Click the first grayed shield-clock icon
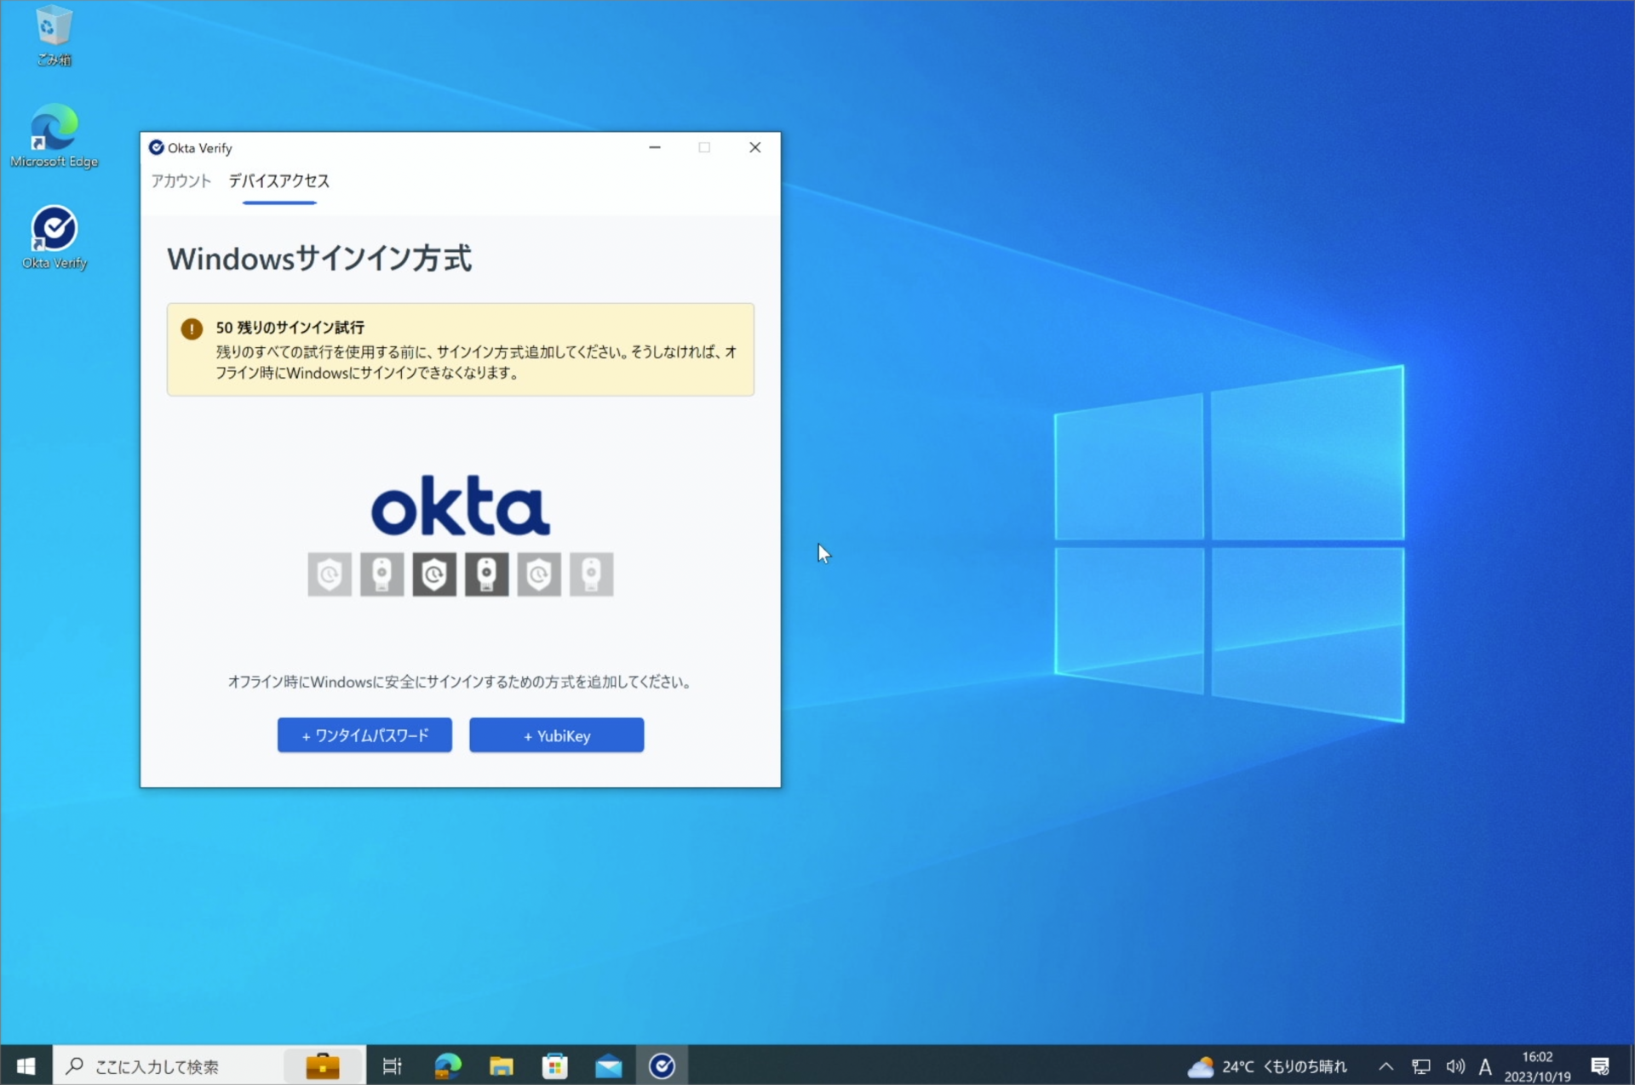The image size is (1635, 1085). (x=329, y=574)
